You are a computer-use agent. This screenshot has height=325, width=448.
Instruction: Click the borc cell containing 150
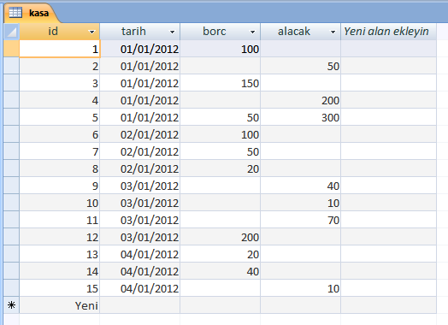(221, 83)
